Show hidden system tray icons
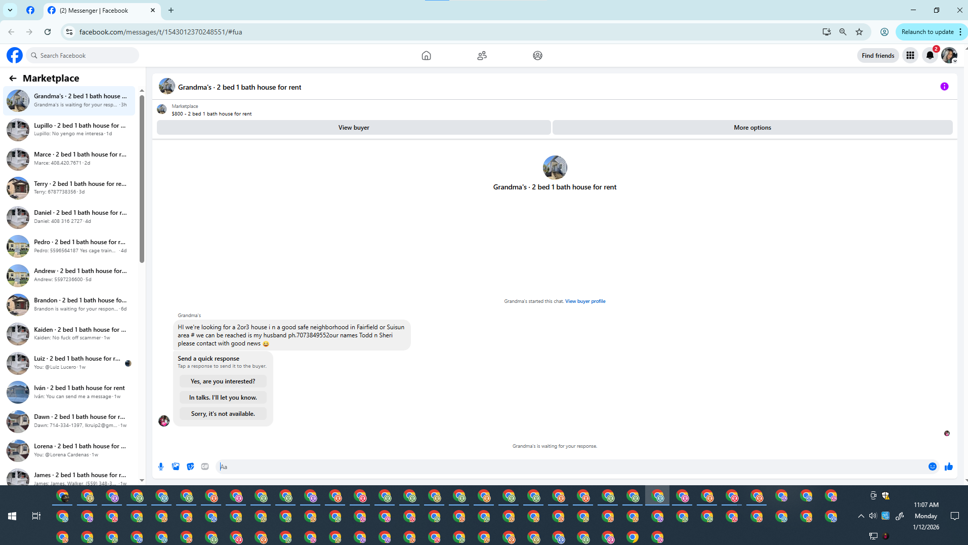The width and height of the screenshot is (968, 545). point(861,516)
